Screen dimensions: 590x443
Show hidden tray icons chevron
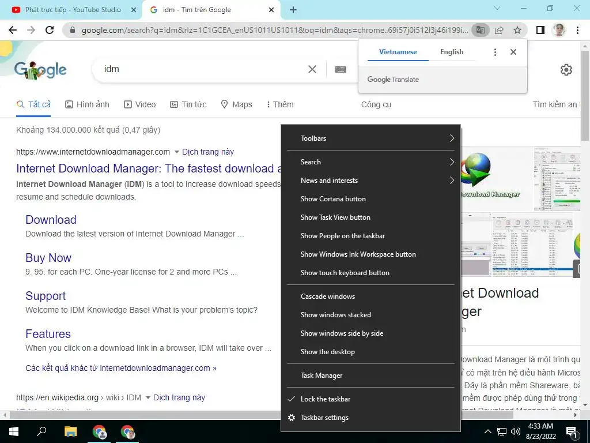pos(487,431)
